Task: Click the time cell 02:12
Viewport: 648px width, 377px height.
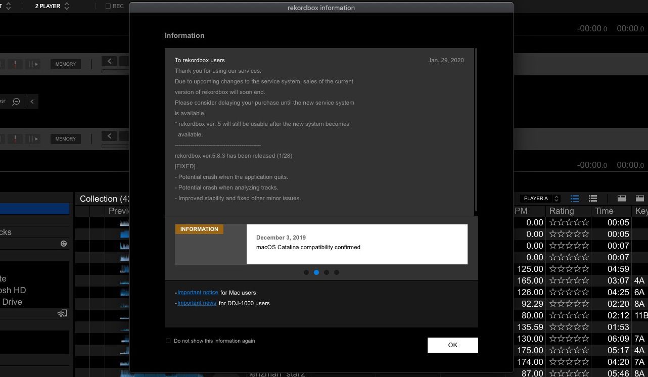Action: [x=618, y=315]
